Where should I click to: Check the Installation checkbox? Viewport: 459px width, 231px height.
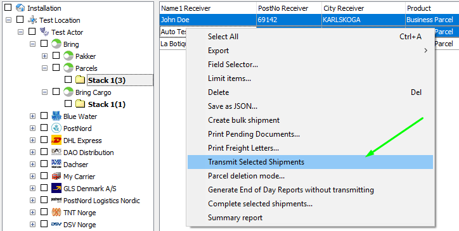8,8
